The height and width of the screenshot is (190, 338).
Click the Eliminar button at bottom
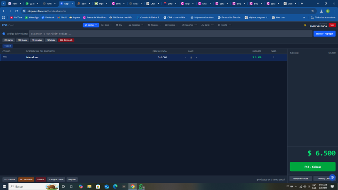[x=41, y=179]
